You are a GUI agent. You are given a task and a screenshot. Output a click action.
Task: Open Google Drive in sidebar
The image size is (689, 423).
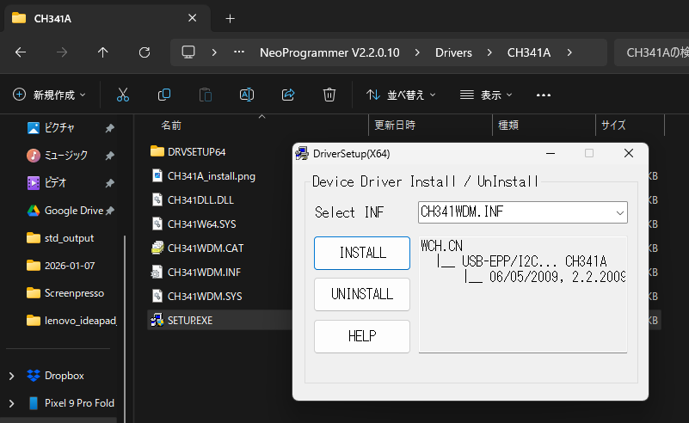point(73,211)
